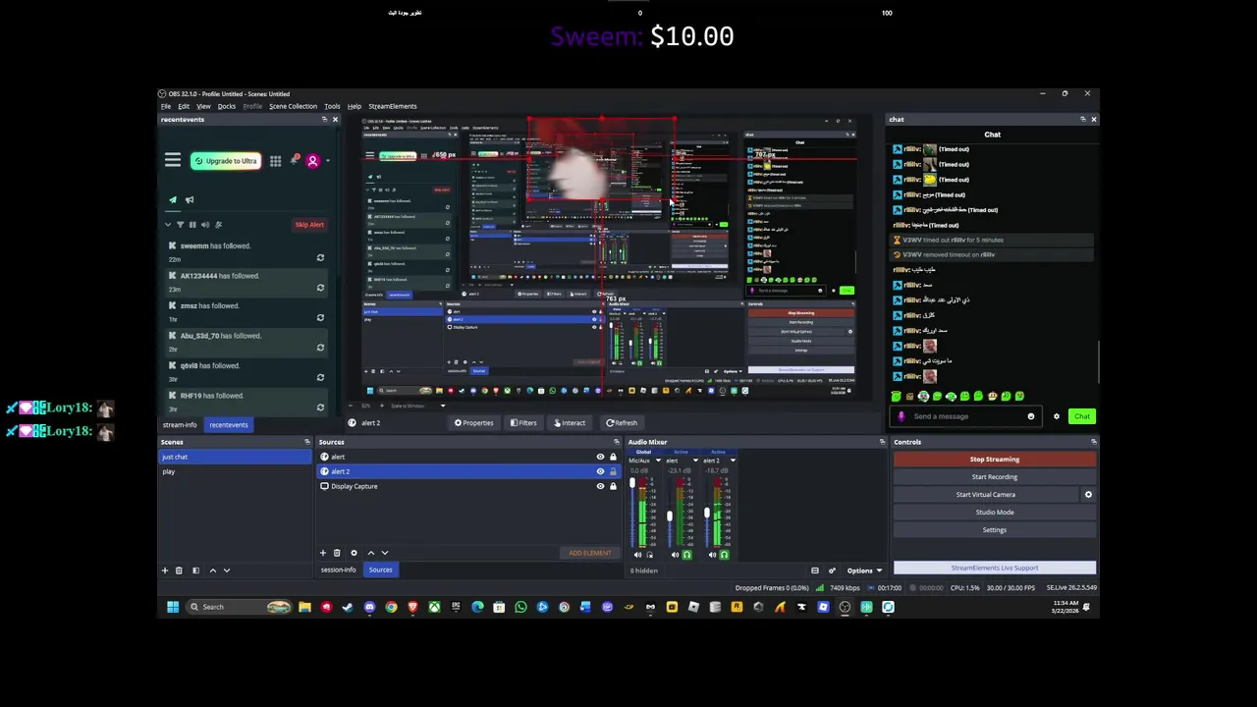
Task: Open the Docks menu
Action: point(226,106)
